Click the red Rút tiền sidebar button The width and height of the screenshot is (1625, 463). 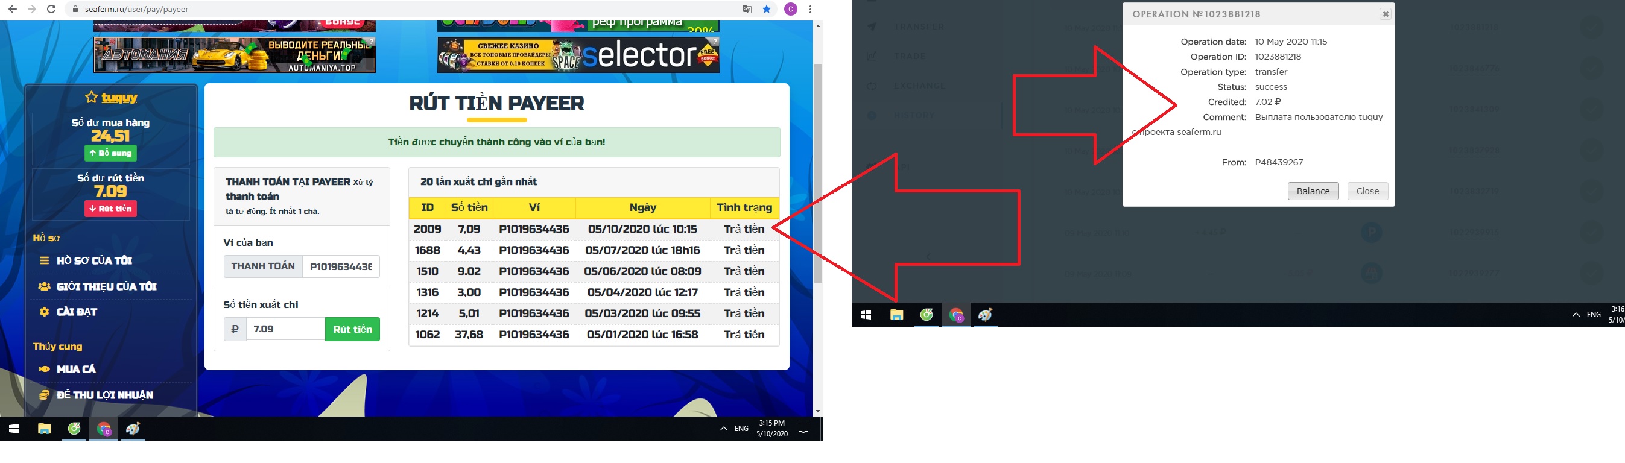(x=110, y=209)
